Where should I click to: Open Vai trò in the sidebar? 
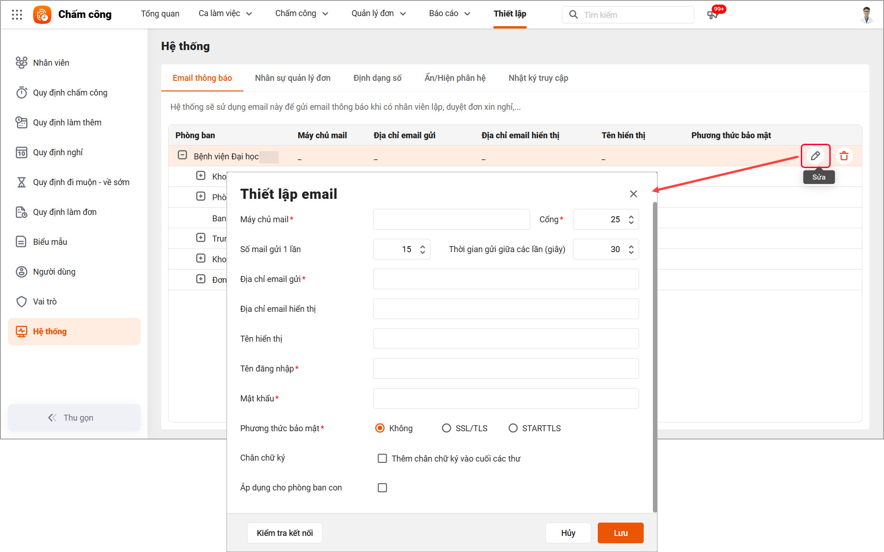(x=45, y=302)
